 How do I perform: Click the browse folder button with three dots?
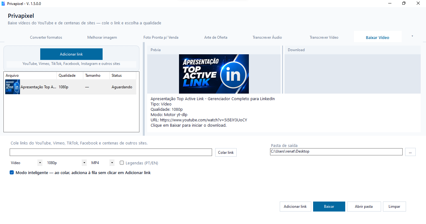tap(410, 152)
